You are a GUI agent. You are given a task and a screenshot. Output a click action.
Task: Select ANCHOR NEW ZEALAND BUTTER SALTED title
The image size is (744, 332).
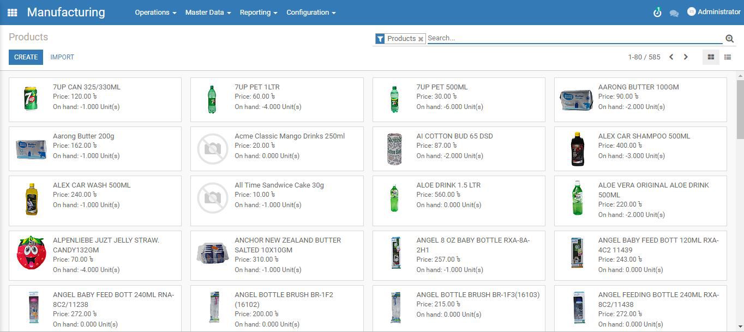[x=287, y=245]
